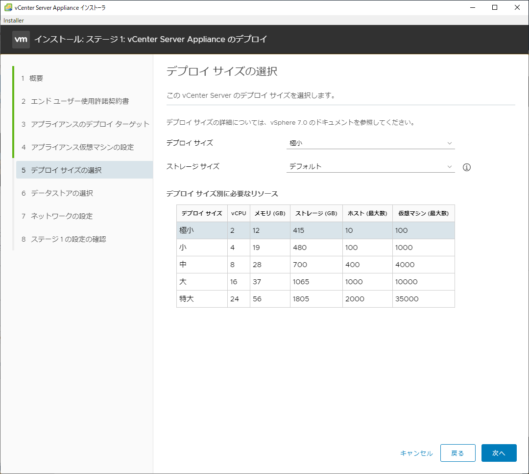Click the storage value 1805

(x=301, y=299)
